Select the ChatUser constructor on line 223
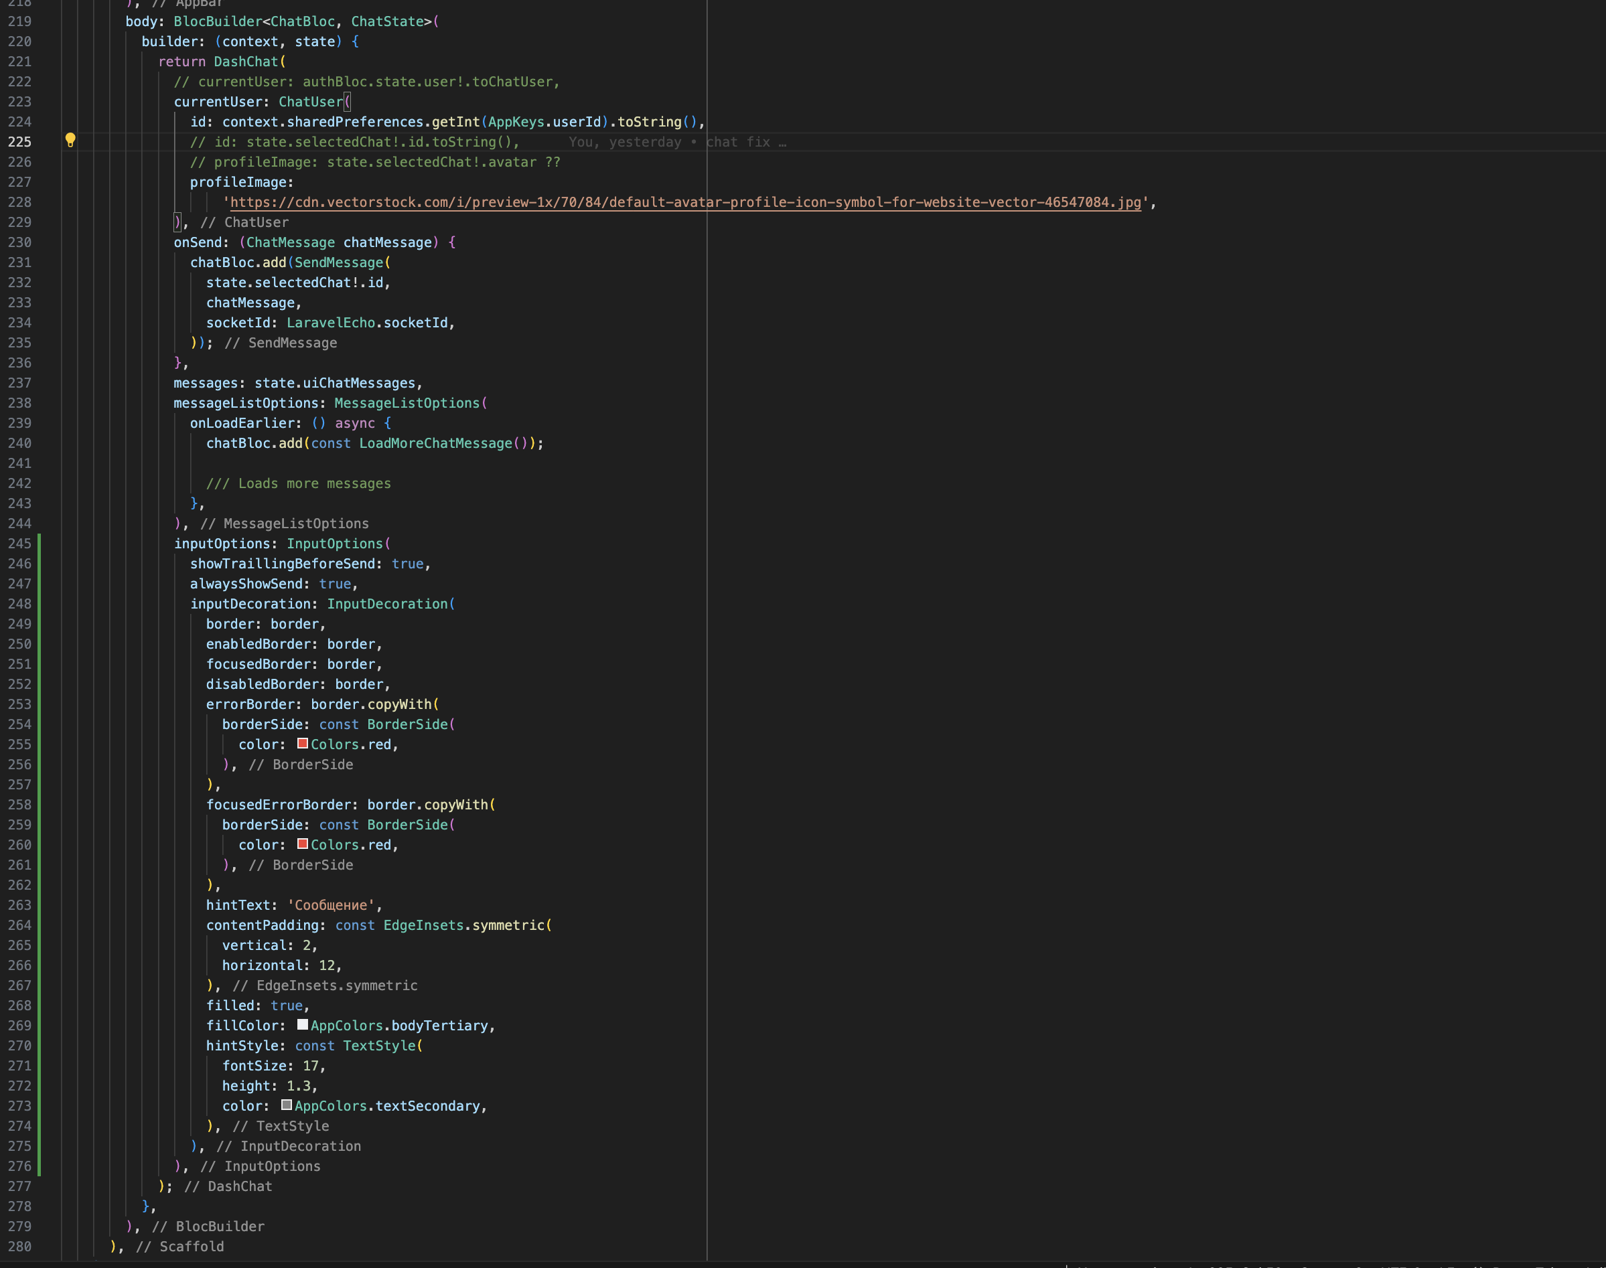The width and height of the screenshot is (1606, 1268). (309, 102)
